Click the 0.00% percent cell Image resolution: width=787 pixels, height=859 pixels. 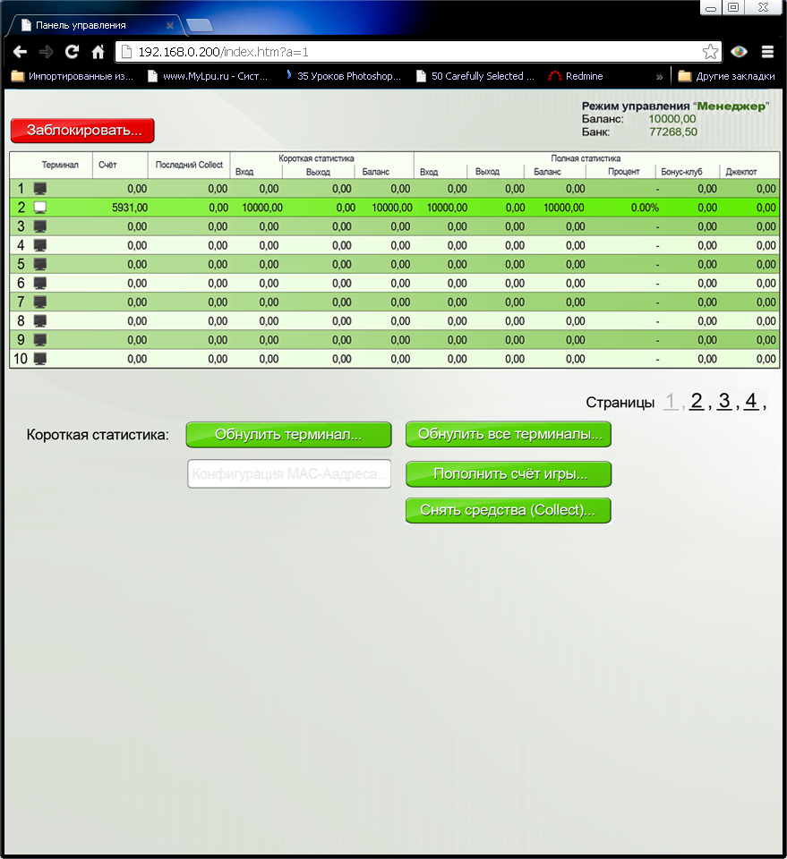645,208
